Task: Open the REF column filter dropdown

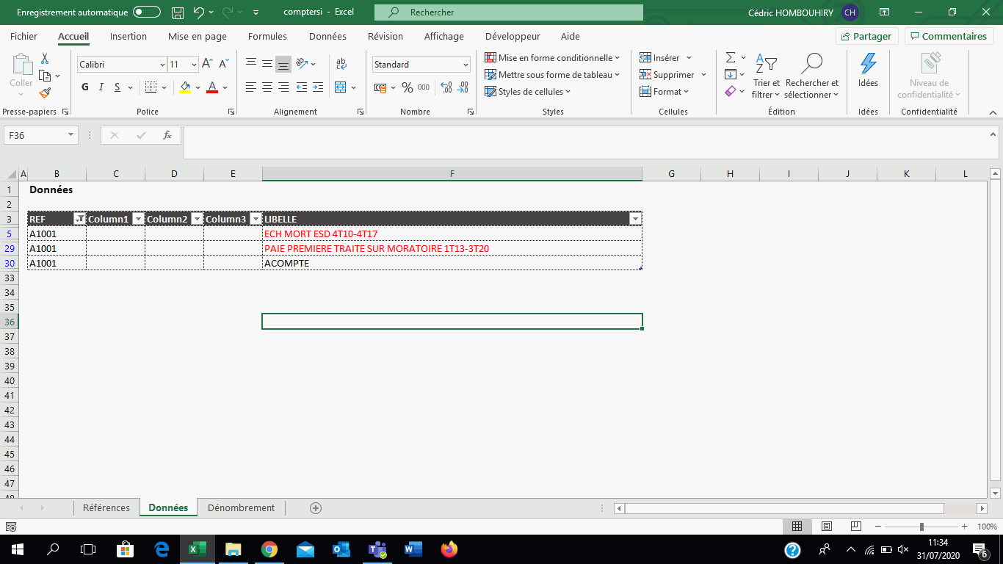Action: pos(79,219)
